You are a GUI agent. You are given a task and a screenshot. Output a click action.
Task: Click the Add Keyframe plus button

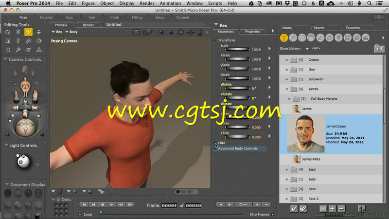[x=257, y=205]
